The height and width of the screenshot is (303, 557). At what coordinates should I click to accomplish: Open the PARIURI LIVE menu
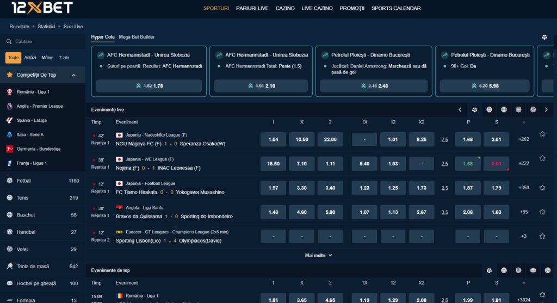(252, 8)
